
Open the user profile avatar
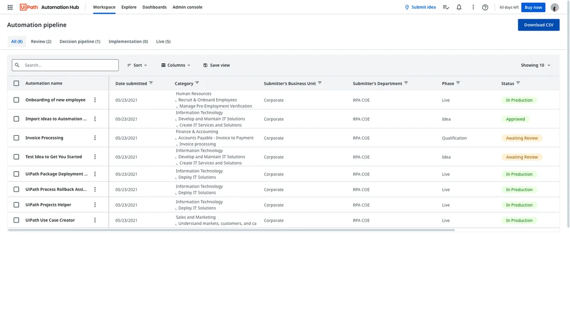[555, 7]
